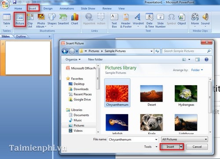
Task: Insert a Table from the ribbon
Action: 7,20
